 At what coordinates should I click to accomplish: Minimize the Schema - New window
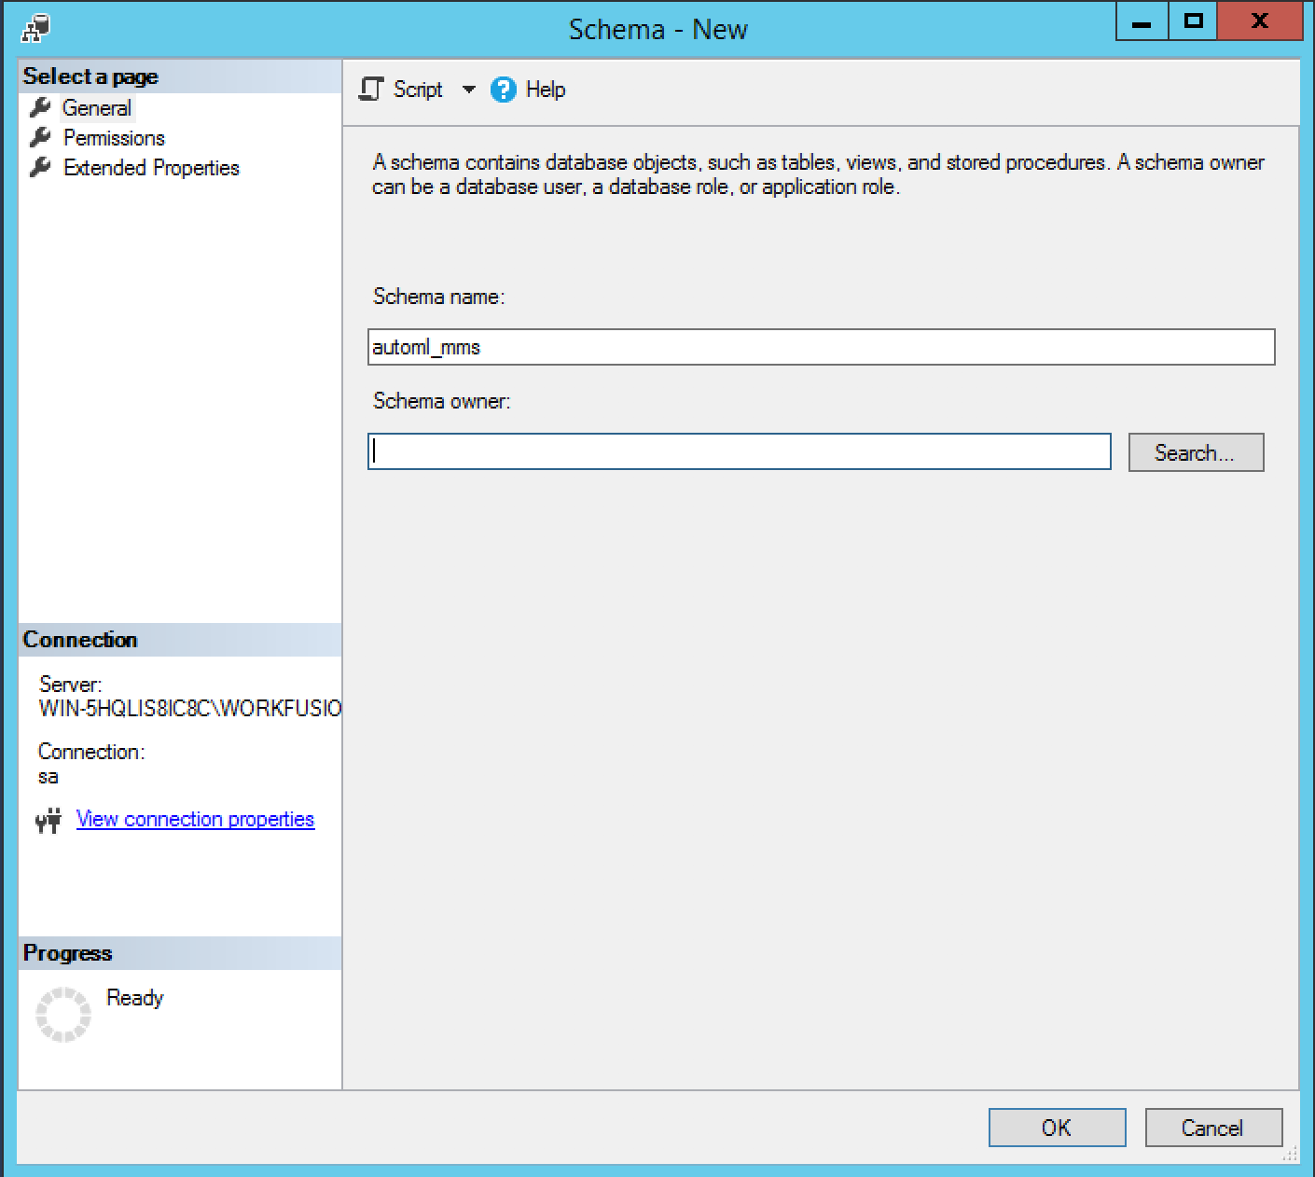[x=1142, y=21]
